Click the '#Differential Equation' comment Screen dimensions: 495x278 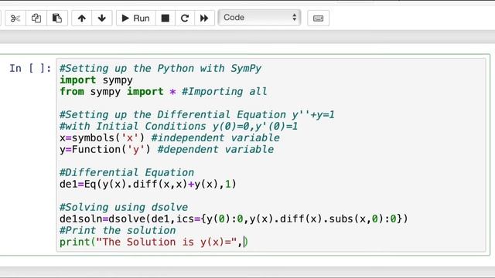pos(127,172)
